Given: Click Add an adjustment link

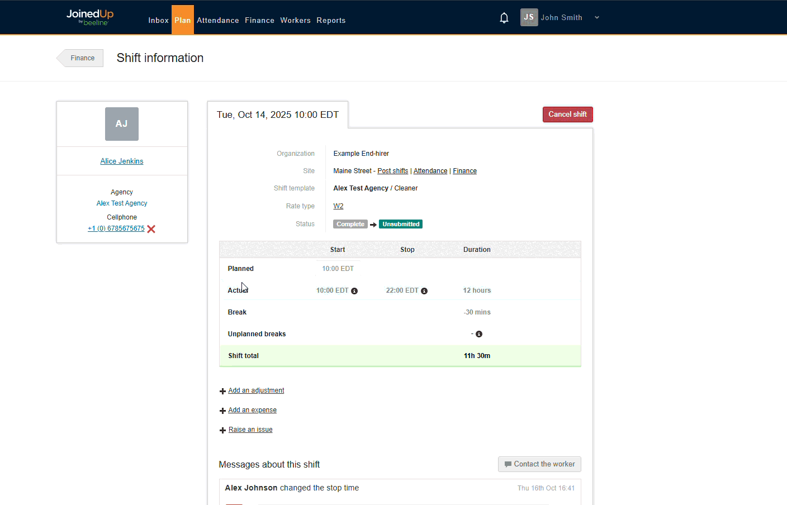Looking at the screenshot, I should 256,390.
